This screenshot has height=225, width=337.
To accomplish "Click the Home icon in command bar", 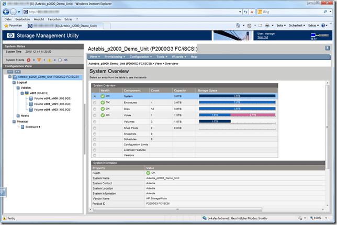I will coord(238,26).
